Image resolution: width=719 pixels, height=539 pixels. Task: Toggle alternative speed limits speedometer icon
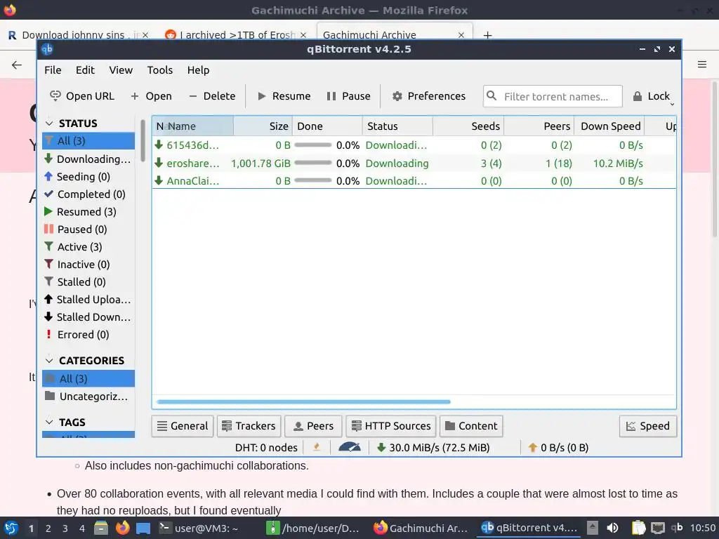350,447
